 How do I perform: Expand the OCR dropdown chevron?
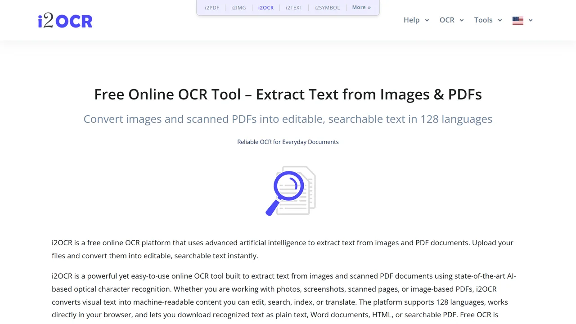point(462,20)
